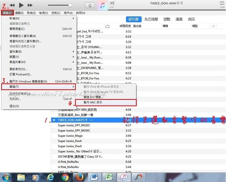This screenshot has height=182, width=226.
Task: Select Super Junior_Devil song lasting 3:34
Action: click(138, 146)
